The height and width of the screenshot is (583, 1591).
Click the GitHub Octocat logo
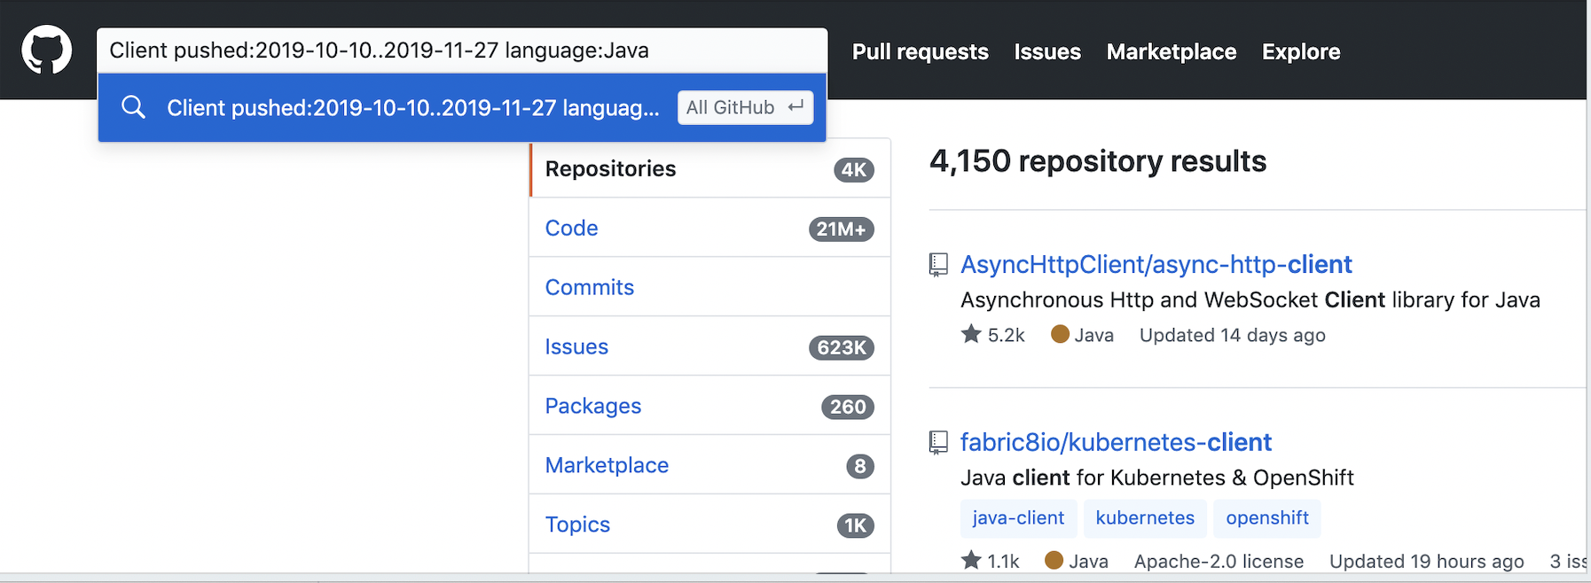(x=46, y=50)
